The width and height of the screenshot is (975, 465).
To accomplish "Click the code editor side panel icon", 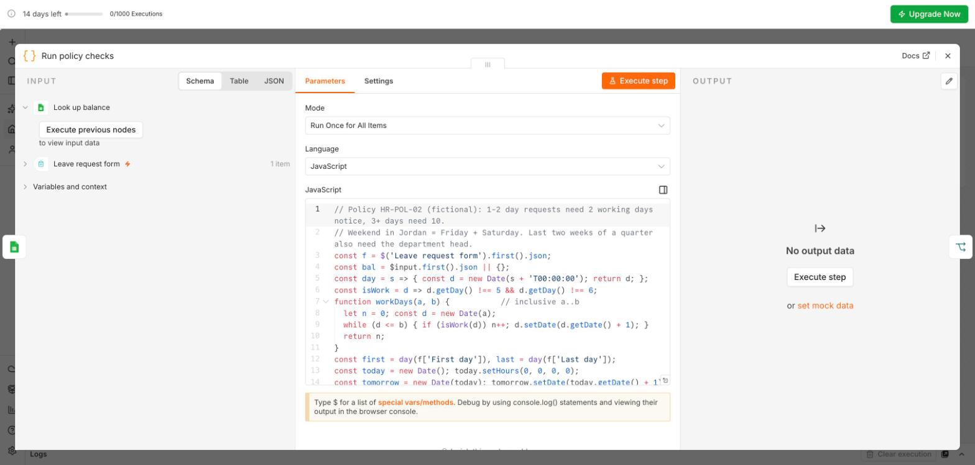I will [663, 190].
